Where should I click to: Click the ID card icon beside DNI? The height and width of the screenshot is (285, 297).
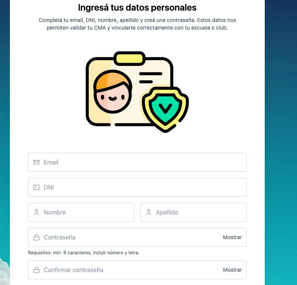click(x=36, y=187)
